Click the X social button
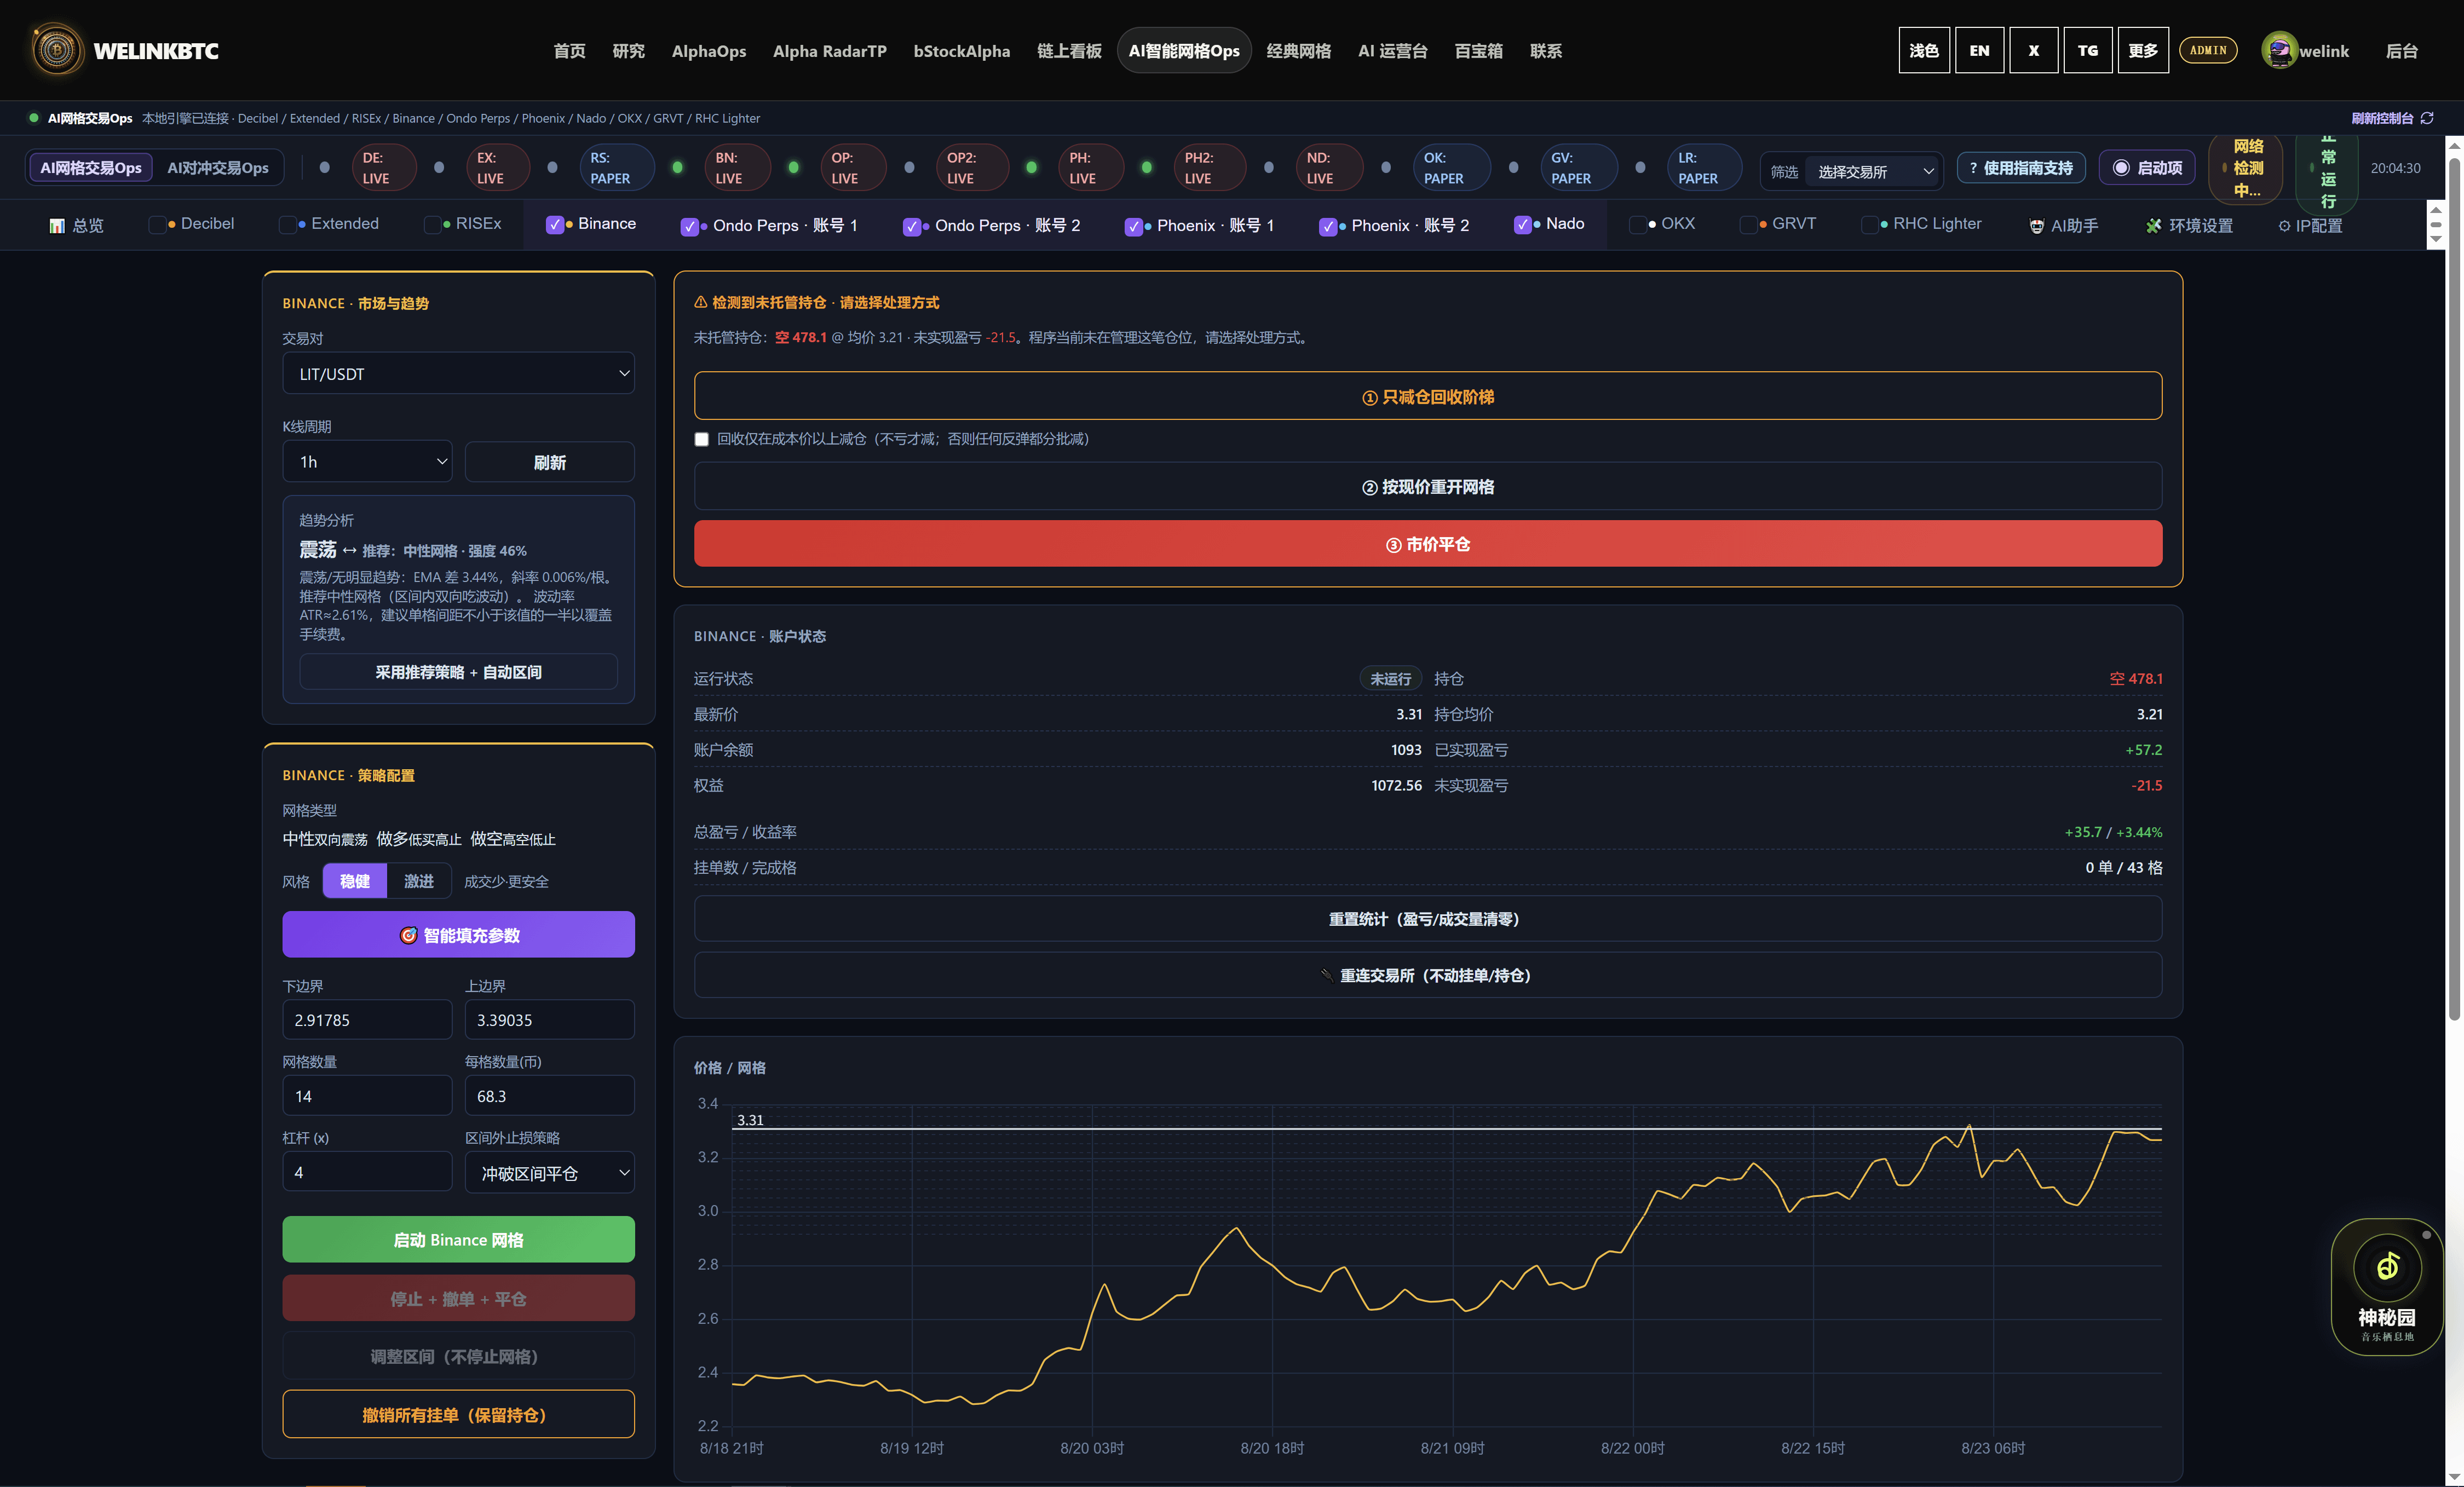 (x=2033, y=50)
